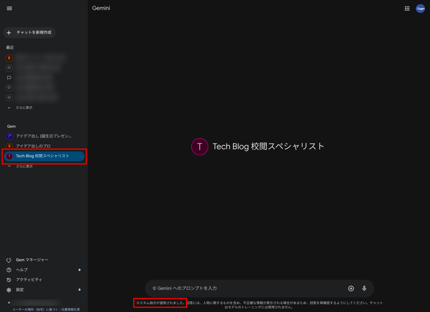Open the Google apps grid
This screenshot has height=312, width=430.
tap(407, 9)
